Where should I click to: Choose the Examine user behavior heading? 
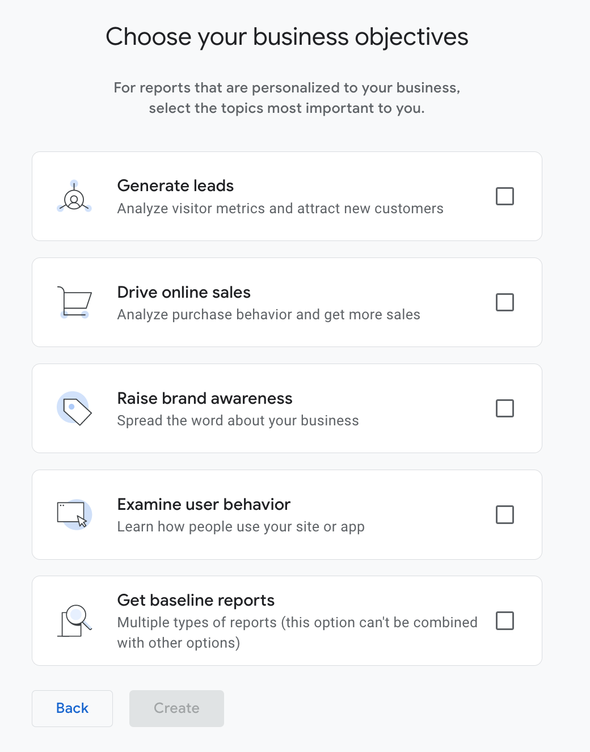[x=204, y=504]
